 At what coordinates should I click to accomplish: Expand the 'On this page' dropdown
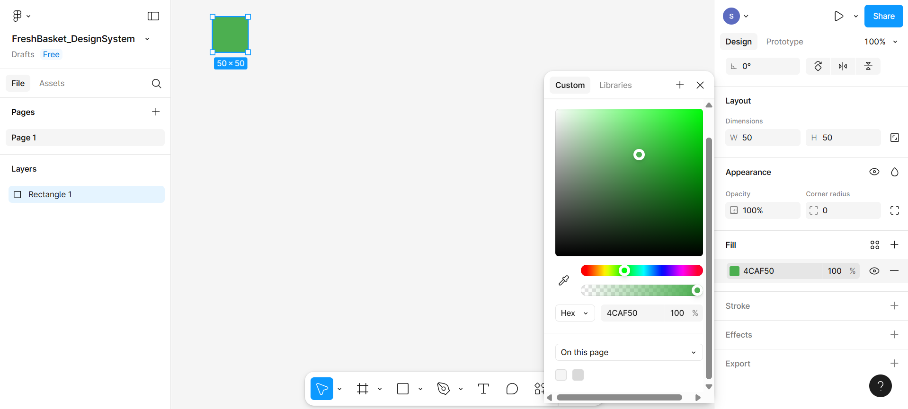coord(628,352)
